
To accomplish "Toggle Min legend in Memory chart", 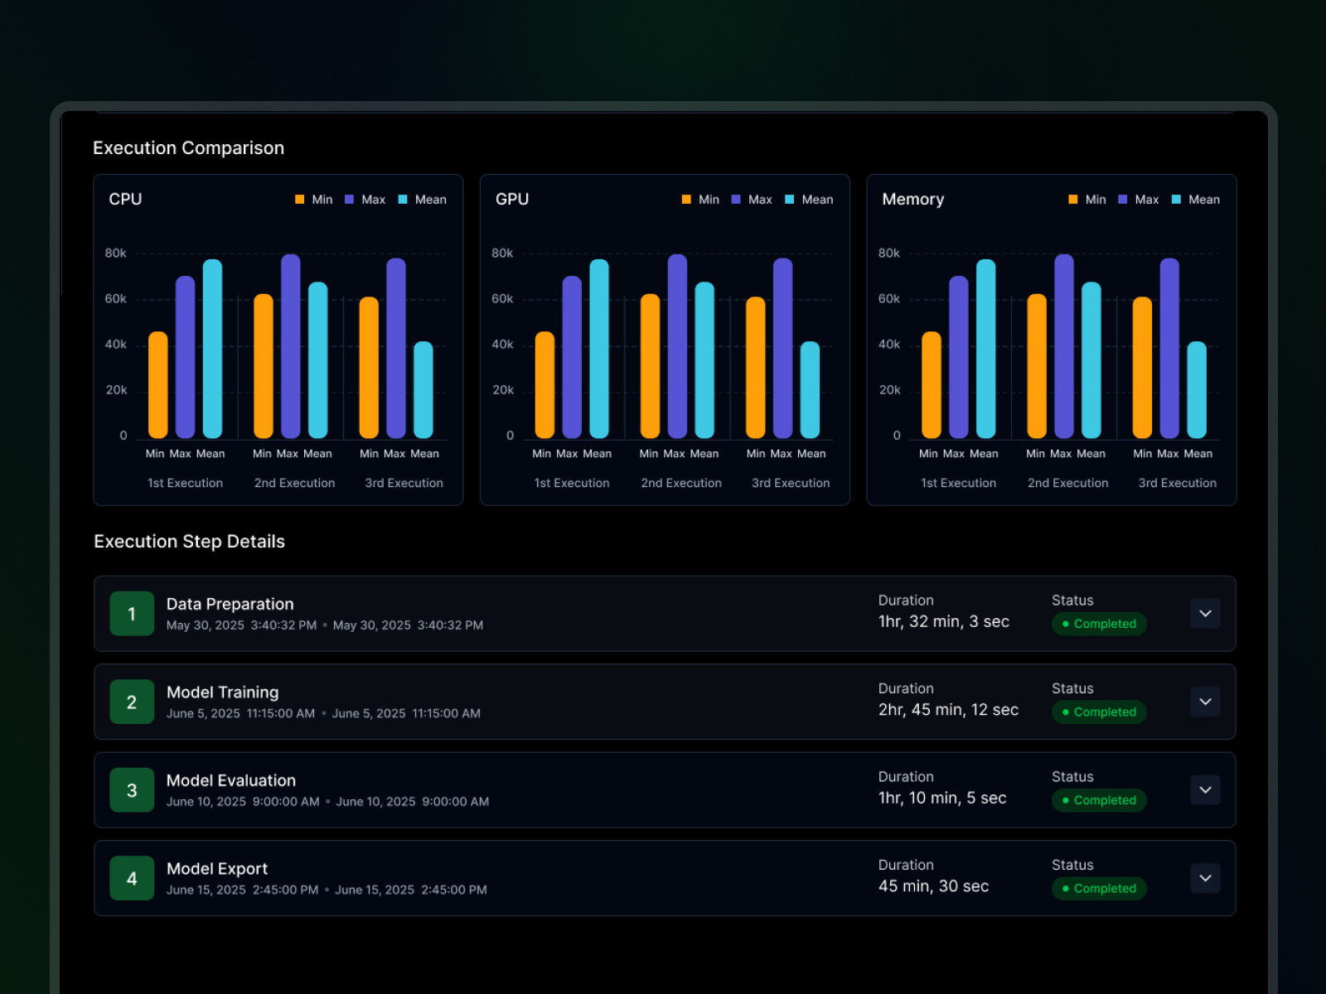I will (x=1087, y=200).
